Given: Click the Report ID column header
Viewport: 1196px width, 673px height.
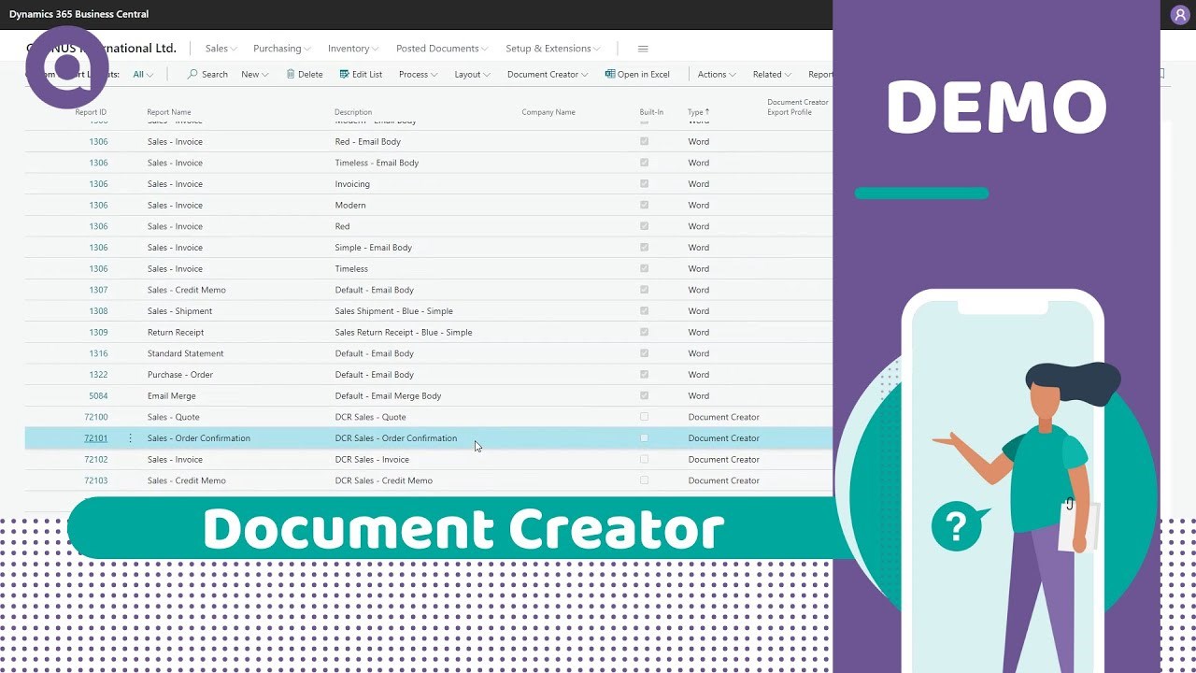Looking at the screenshot, I should (x=91, y=112).
